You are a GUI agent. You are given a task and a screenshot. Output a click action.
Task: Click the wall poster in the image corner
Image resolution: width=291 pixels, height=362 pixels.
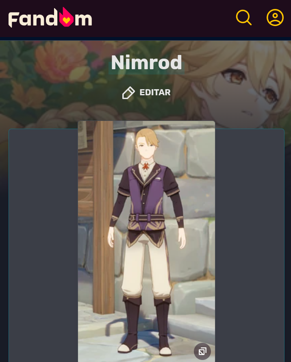click(83, 135)
